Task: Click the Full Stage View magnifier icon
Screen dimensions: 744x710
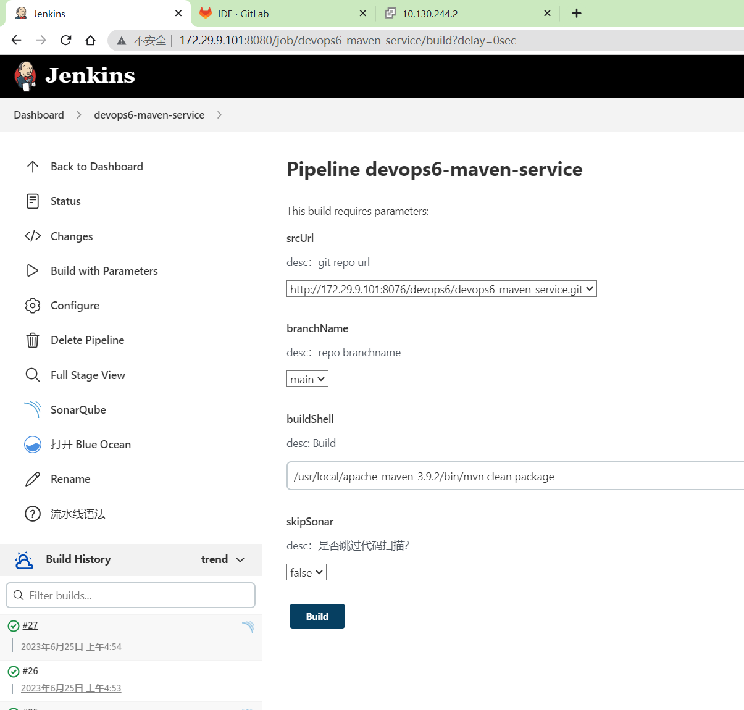Action: [33, 375]
